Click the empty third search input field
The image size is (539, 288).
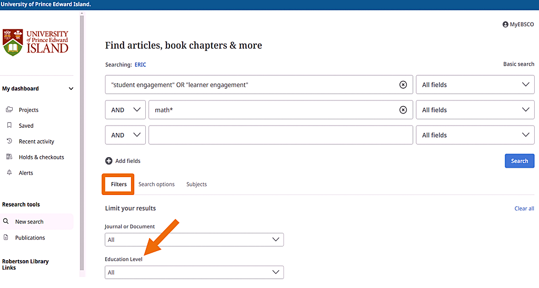point(280,135)
